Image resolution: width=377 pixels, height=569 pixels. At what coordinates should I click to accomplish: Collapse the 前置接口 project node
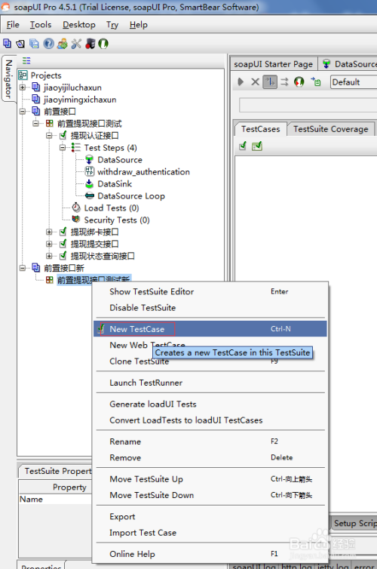(x=23, y=111)
